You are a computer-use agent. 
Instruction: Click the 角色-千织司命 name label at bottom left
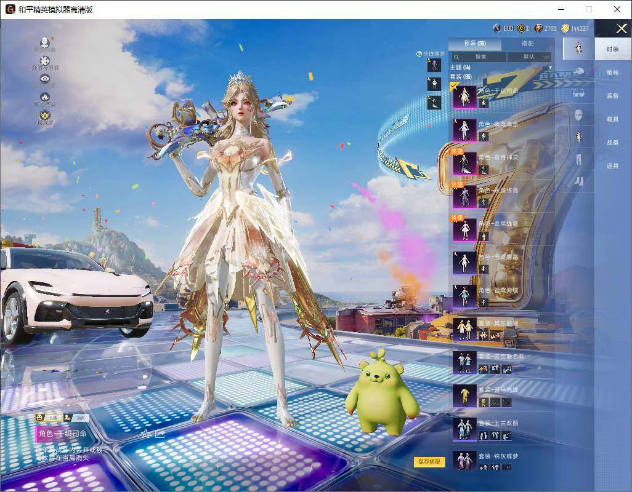(x=63, y=434)
